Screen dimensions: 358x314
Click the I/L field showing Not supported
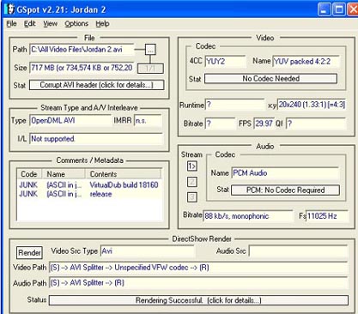[x=96, y=139]
